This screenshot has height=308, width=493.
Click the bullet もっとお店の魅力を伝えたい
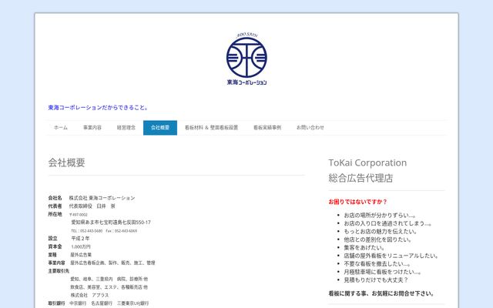coord(381,231)
